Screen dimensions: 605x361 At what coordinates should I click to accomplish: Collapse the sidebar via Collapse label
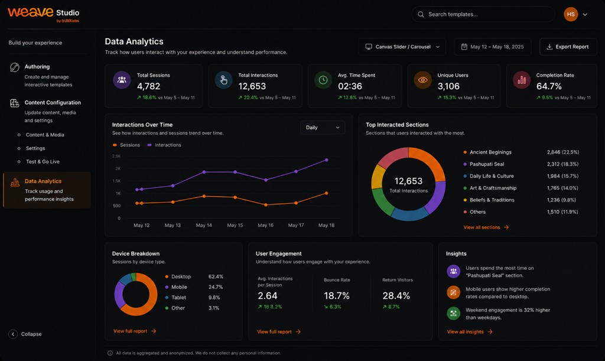[x=31, y=334]
